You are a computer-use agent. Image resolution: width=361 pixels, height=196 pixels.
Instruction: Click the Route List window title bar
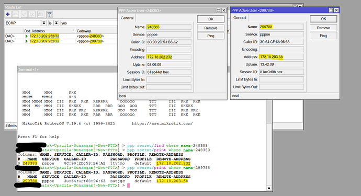point(61,7)
